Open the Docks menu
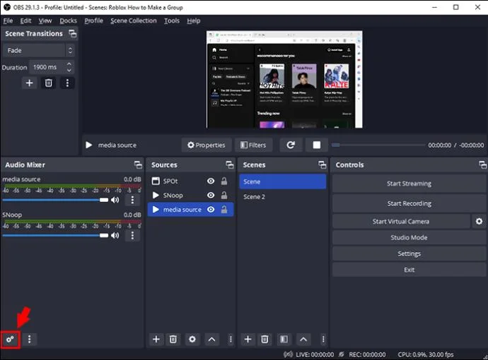Image resolution: width=488 pixels, height=360 pixels. pyautogui.click(x=68, y=20)
